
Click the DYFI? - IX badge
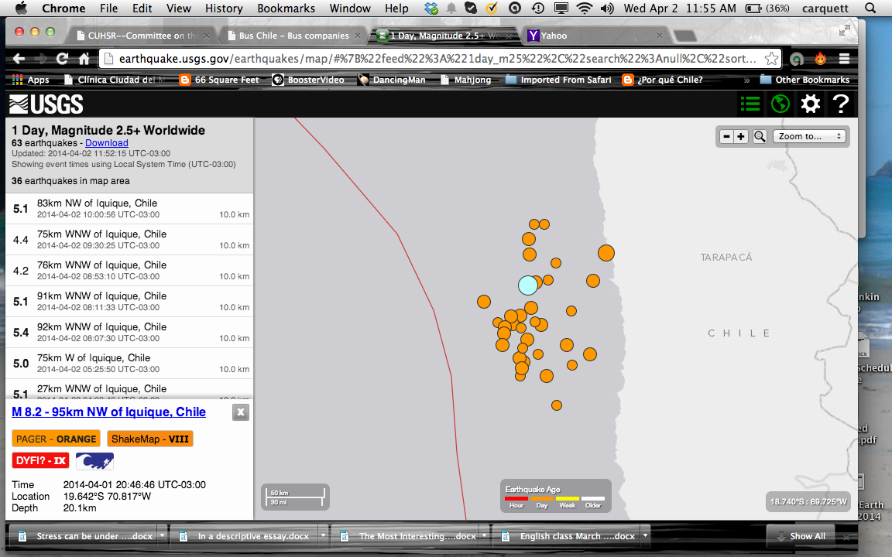point(40,460)
